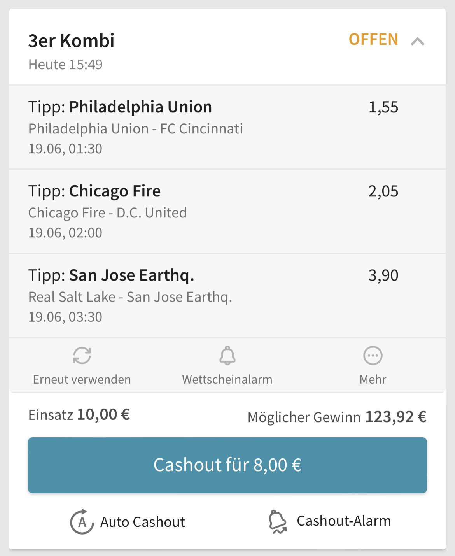The image size is (455, 556).
Task: Click the Auto Cashout circular A icon
Action: click(82, 522)
